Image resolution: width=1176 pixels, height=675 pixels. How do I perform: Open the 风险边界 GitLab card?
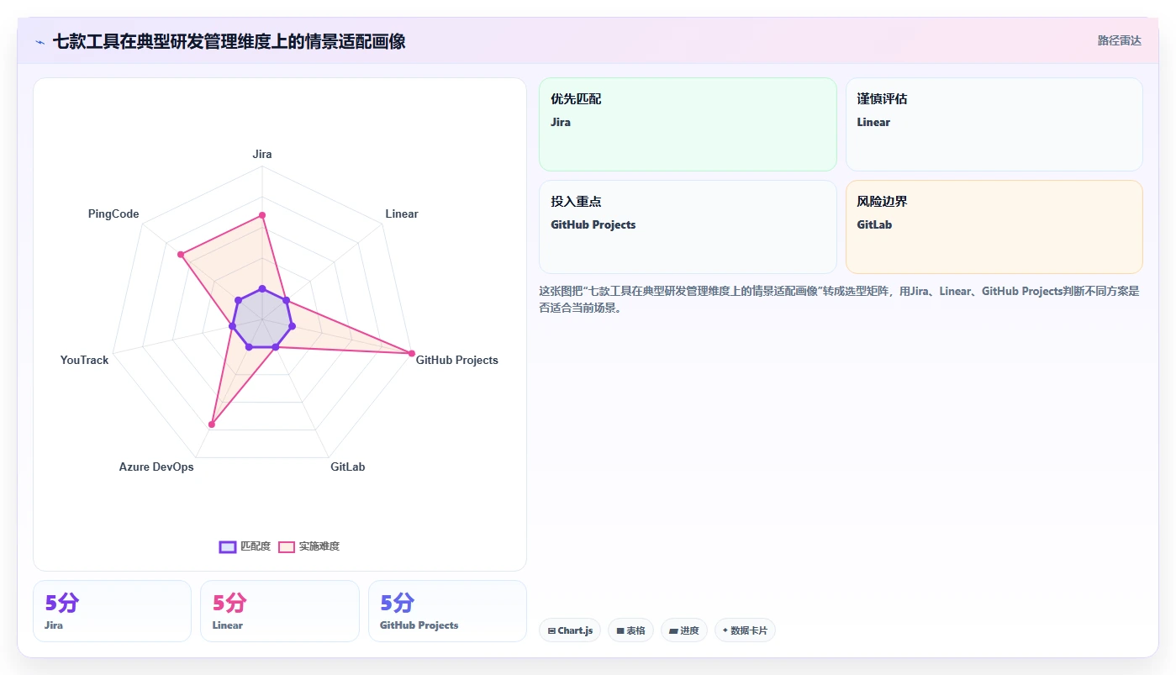pos(994,227)
